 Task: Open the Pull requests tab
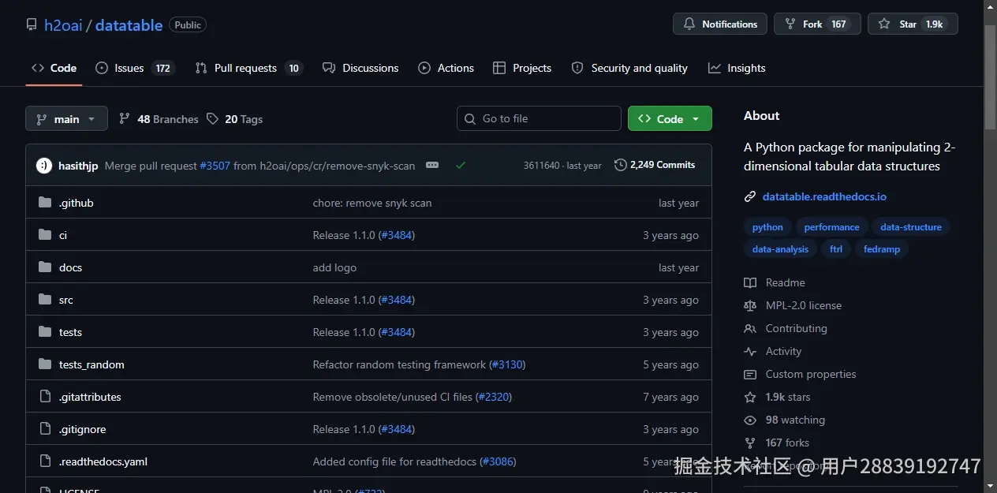point(248,68)
